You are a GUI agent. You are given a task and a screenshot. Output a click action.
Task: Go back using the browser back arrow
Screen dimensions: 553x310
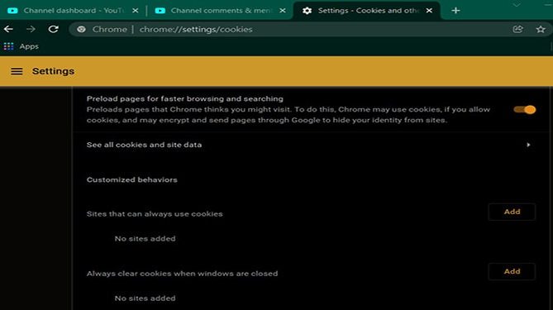pyautogui.click(x=8, y=29)
